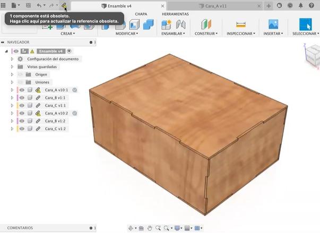The width and height of the screenshot is (320, 233).
Task: Click the Construir plane icon
Action: tap(206, 24)
